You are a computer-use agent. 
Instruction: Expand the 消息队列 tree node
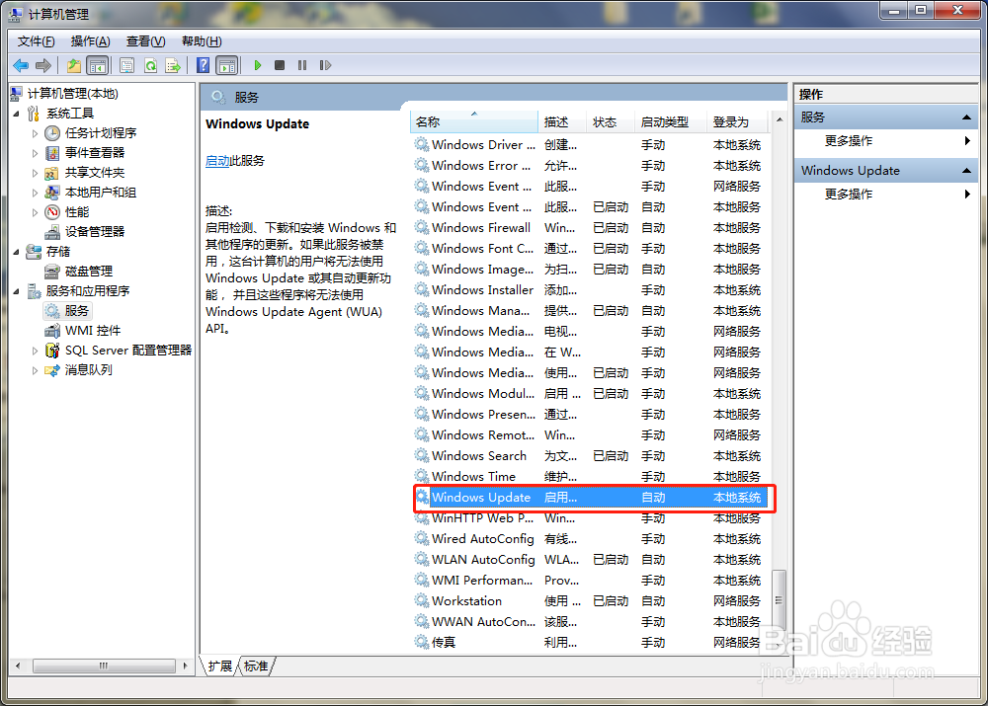point(35,370)
